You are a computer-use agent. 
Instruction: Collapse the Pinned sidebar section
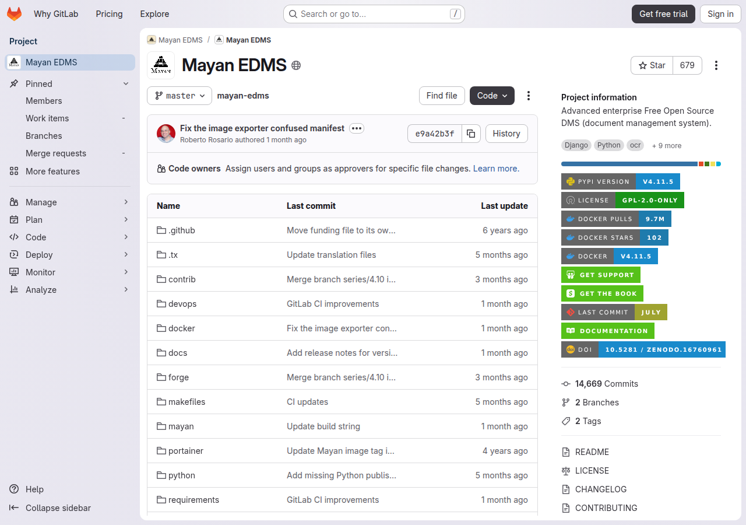tap(70, 84)
